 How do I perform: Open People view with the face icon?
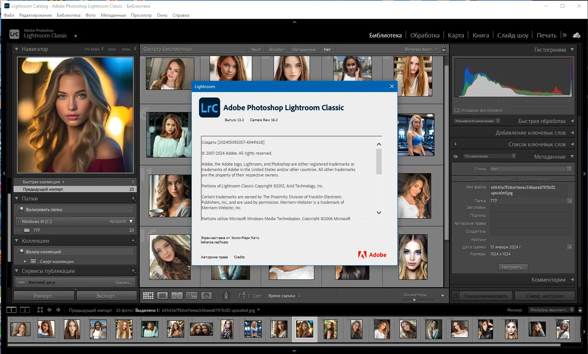tap(207, 296)
